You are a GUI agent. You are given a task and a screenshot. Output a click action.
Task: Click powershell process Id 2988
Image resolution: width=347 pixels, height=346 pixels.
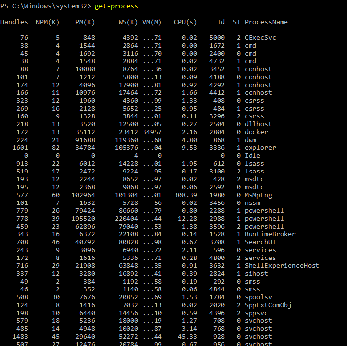tap(217, 219)
